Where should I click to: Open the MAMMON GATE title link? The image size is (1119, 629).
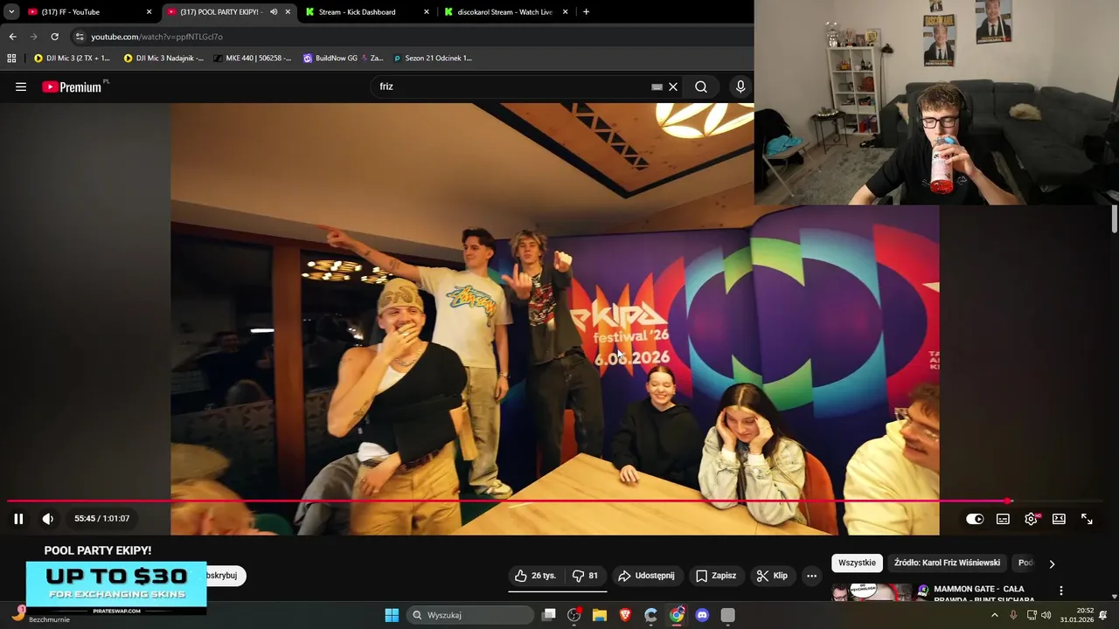click(x=983, y=594)
